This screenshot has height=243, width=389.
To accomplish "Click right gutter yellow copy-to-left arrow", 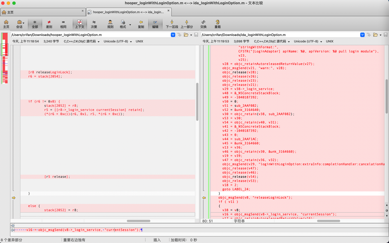I will point(204,198).
